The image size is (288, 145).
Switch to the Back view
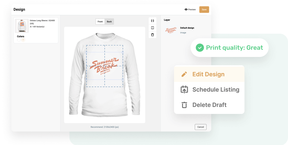(x=109, y=21)
